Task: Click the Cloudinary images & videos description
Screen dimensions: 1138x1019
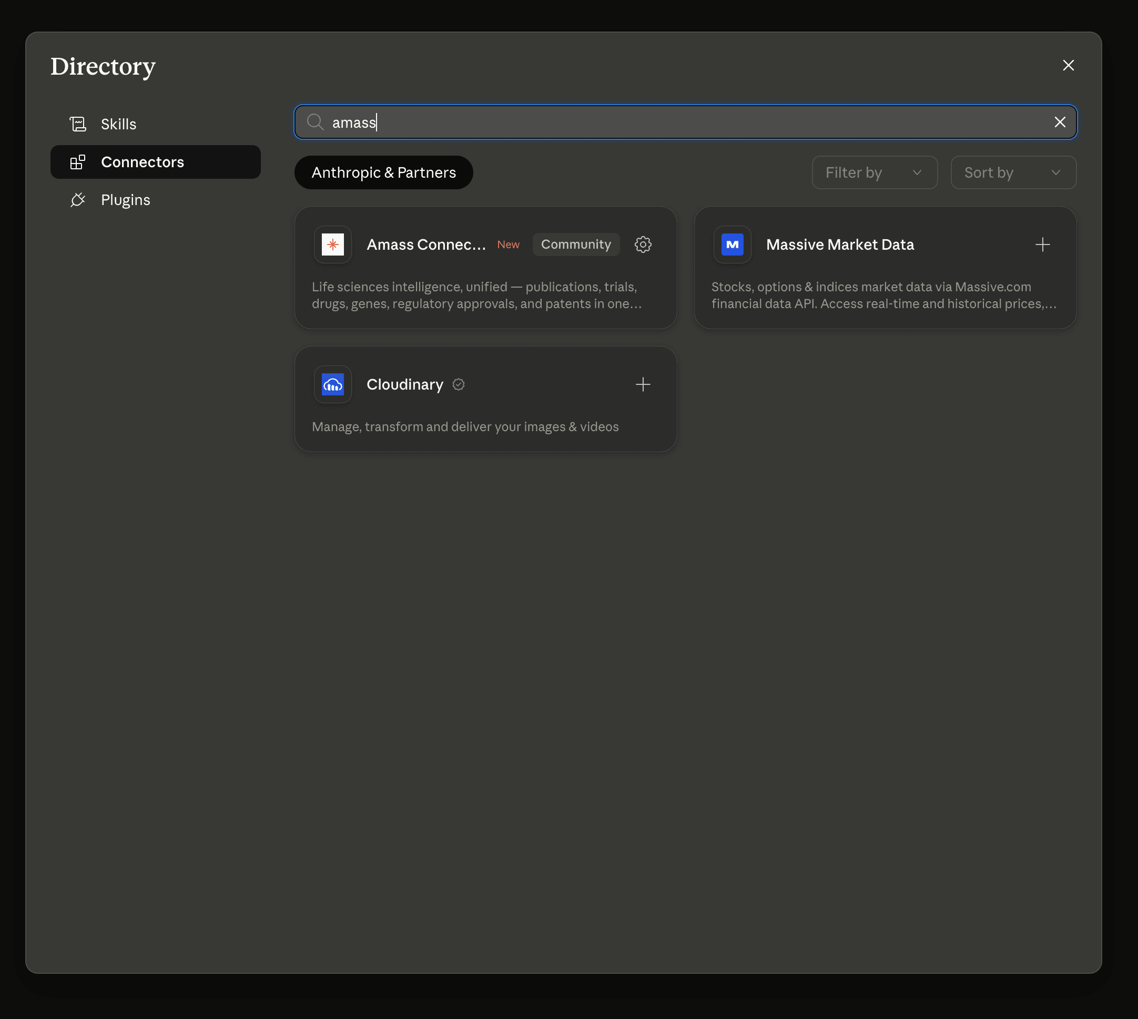Action: click(x=465, y=426)
